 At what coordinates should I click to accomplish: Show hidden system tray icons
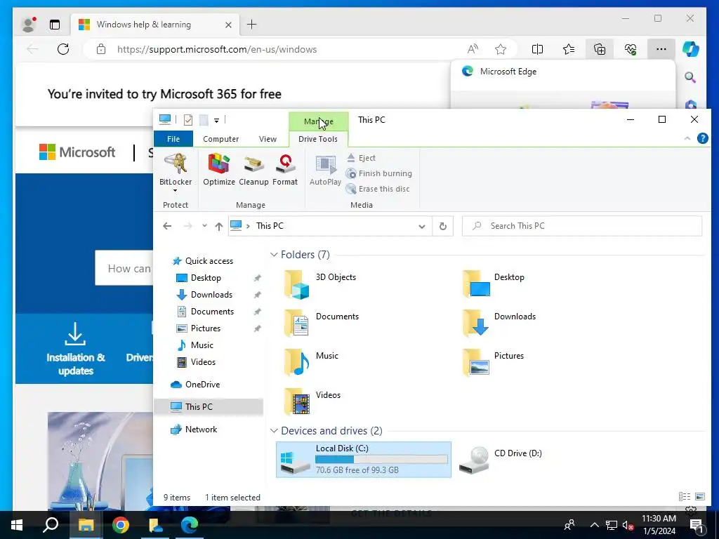click(x=594, y=525)
